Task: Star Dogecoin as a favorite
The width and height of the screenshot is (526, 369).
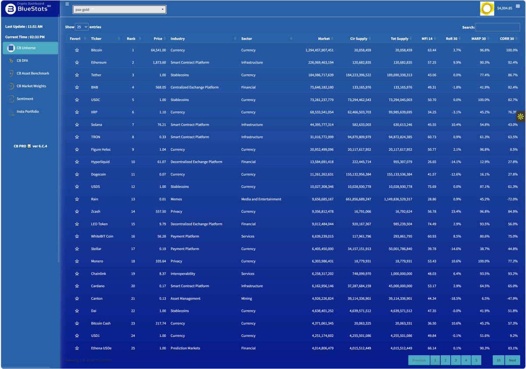Action: pos(77,174)
